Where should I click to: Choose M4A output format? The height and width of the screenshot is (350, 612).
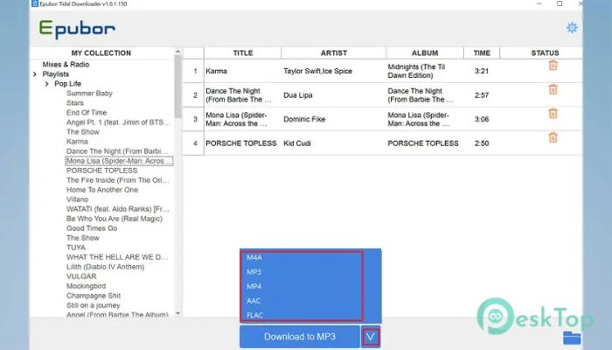pos(254,257)
